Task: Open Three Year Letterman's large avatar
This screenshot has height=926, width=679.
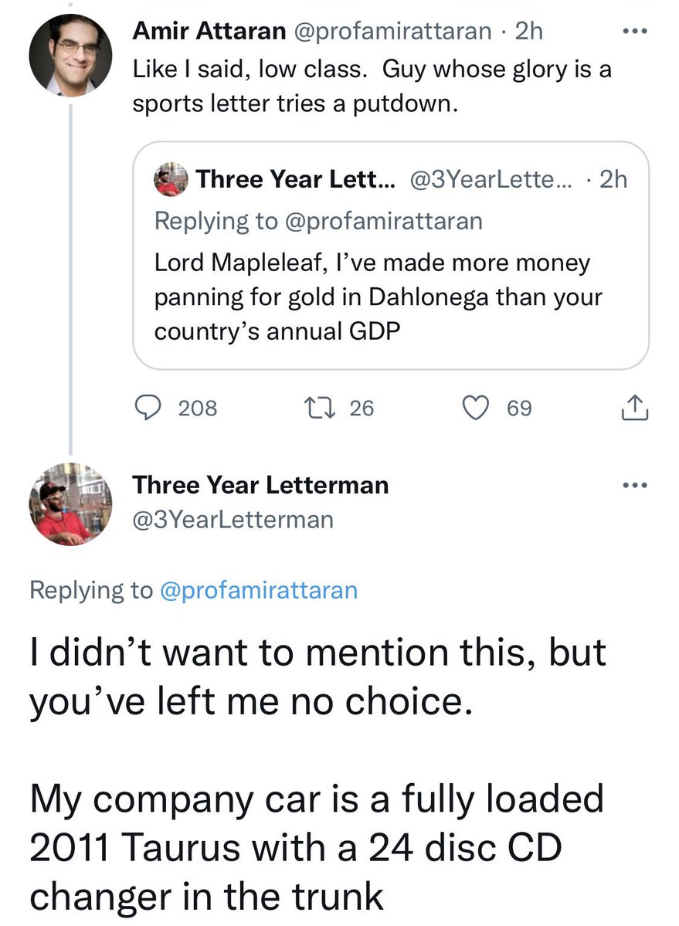Action: (x=70, y=504)
